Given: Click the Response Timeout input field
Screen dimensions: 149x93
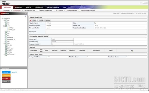Looking at the screenshot, I should (62, 44).
